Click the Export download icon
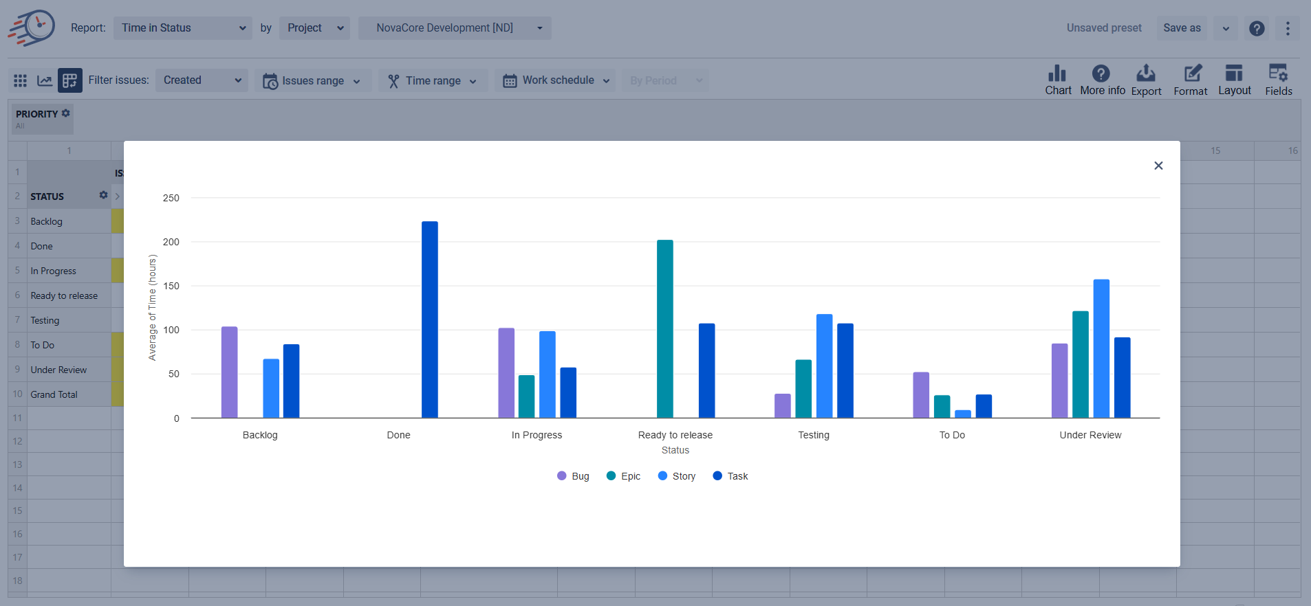 1146,74
